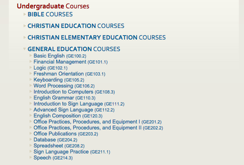This screenshot has width=244, height=165.
Task: Expand the Christian Education Courses section
Action: pos(75,26)
